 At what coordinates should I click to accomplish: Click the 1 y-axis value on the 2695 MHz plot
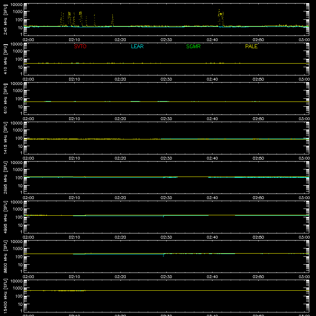pos(21,192)
